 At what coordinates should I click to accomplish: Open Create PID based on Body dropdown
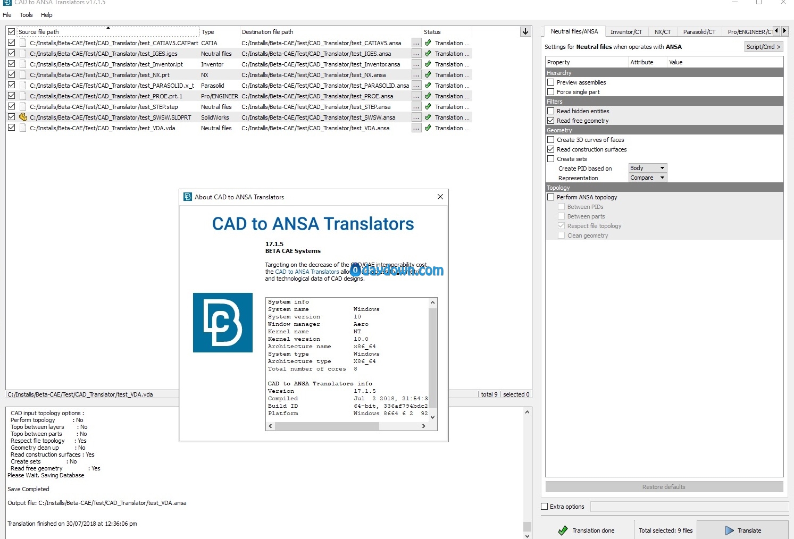pos(647,168)
